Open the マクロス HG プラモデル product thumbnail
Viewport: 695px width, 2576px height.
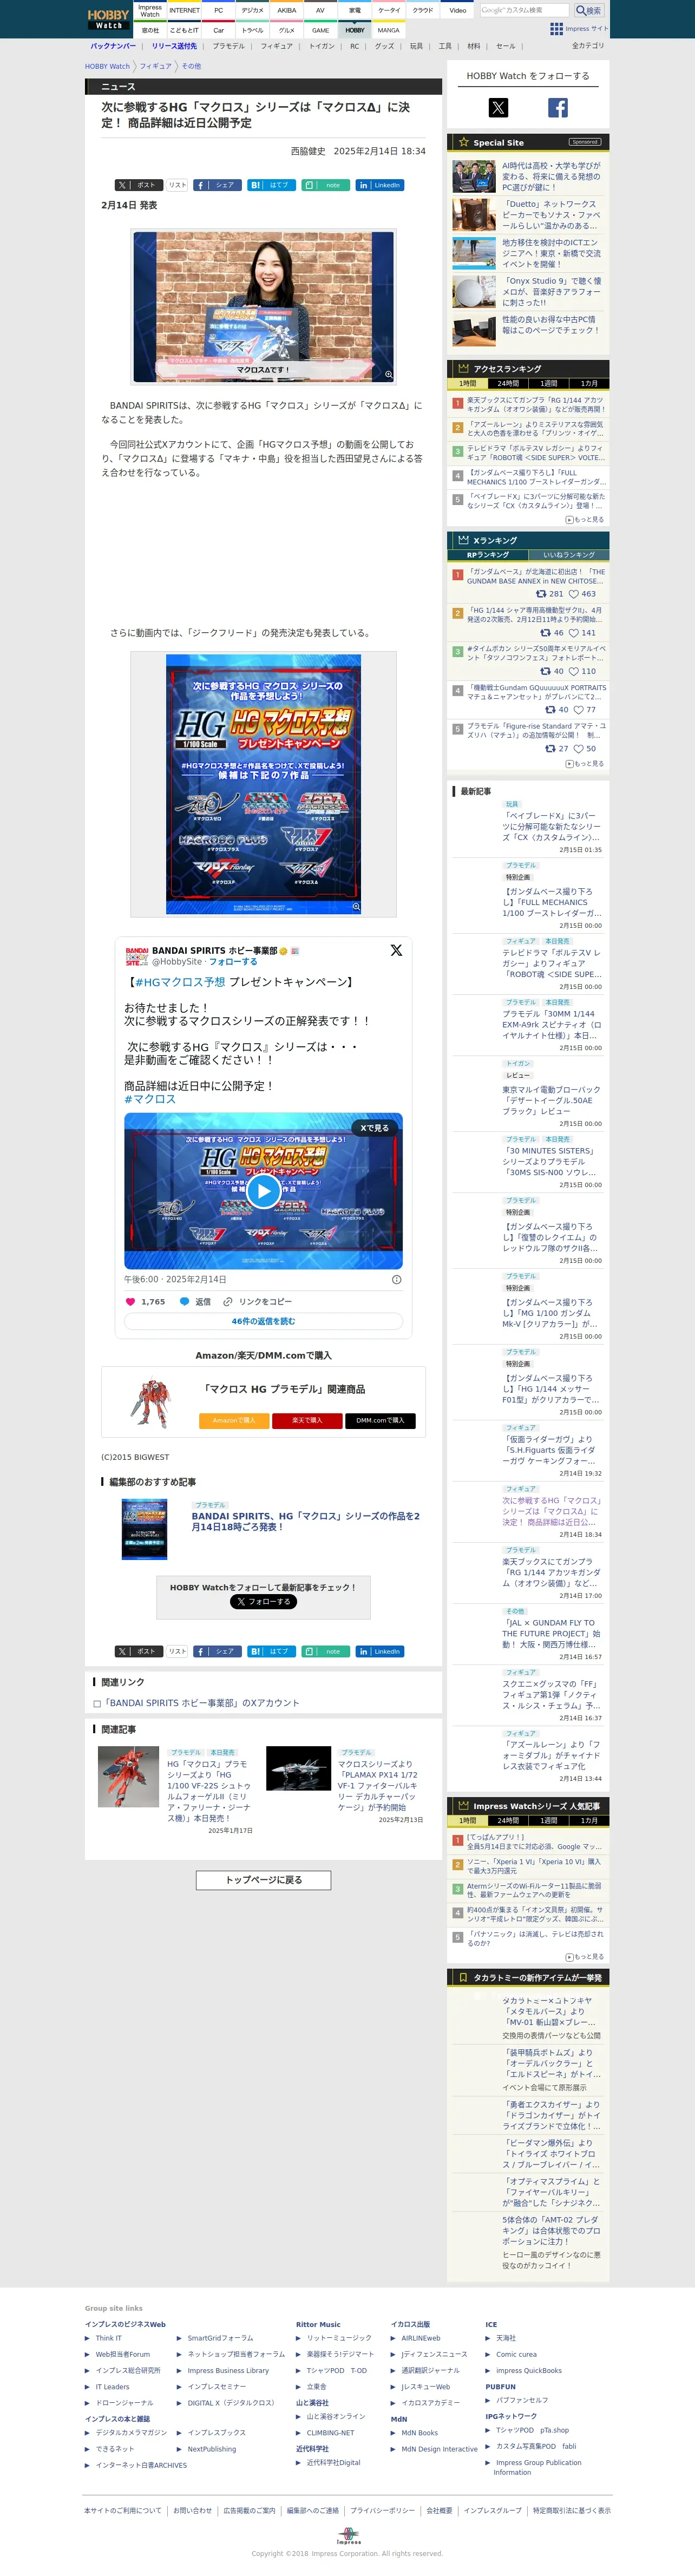pyautogui.click(x=150, y=1402)
